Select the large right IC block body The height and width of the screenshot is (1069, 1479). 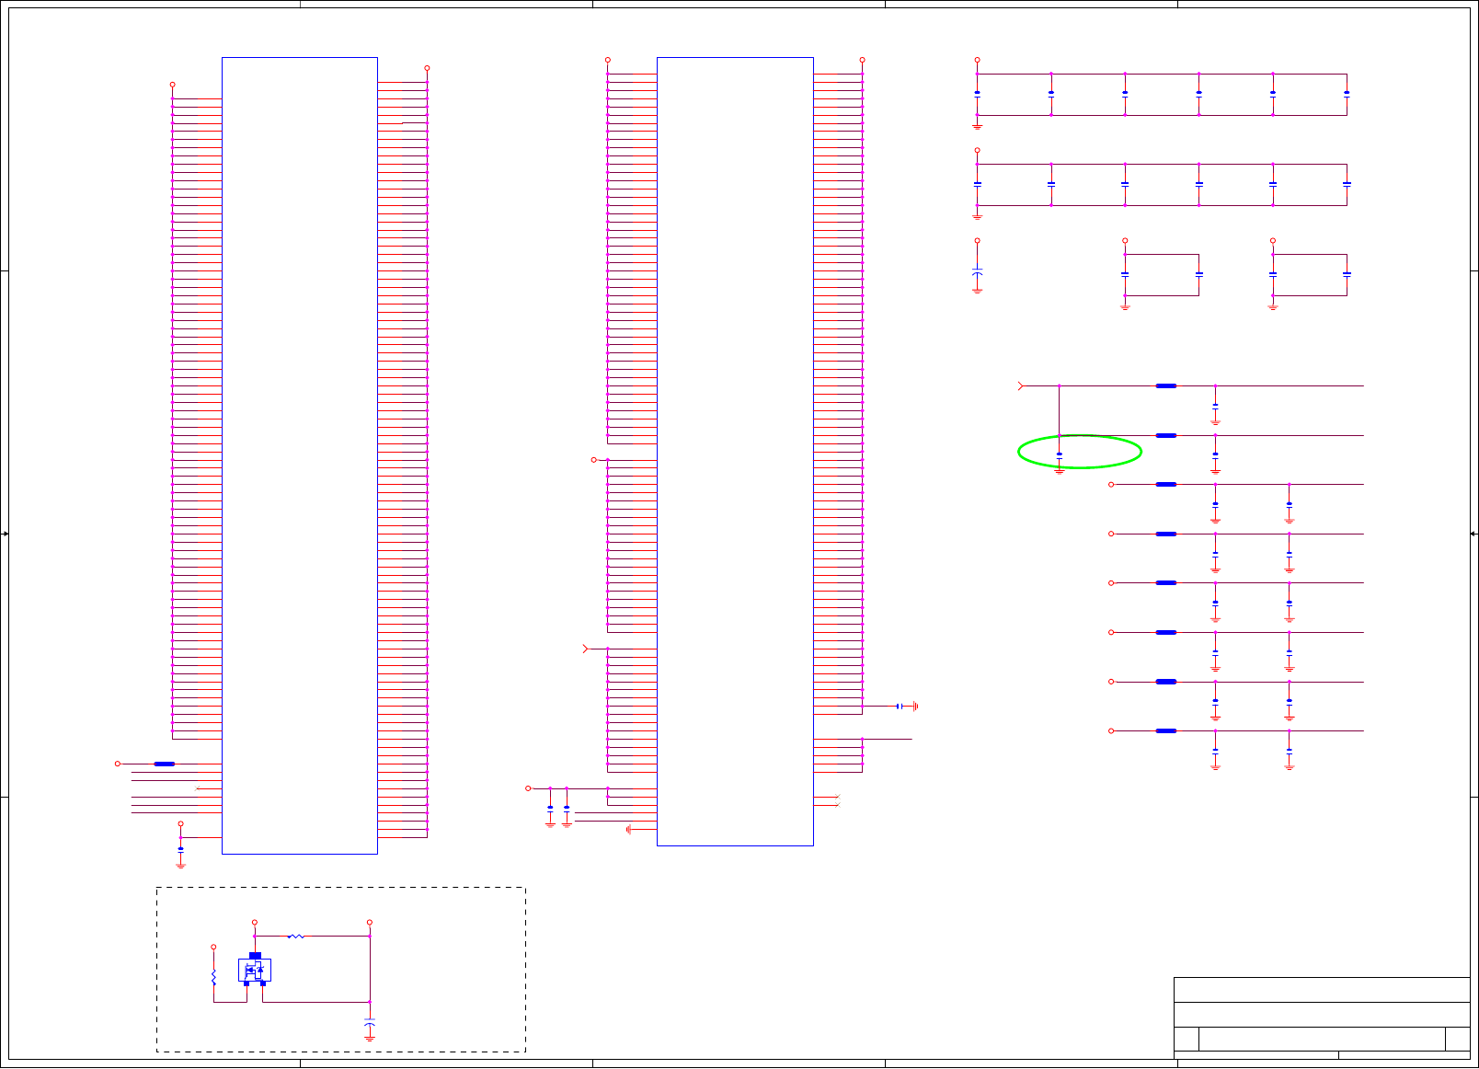(x=735, y=451)
